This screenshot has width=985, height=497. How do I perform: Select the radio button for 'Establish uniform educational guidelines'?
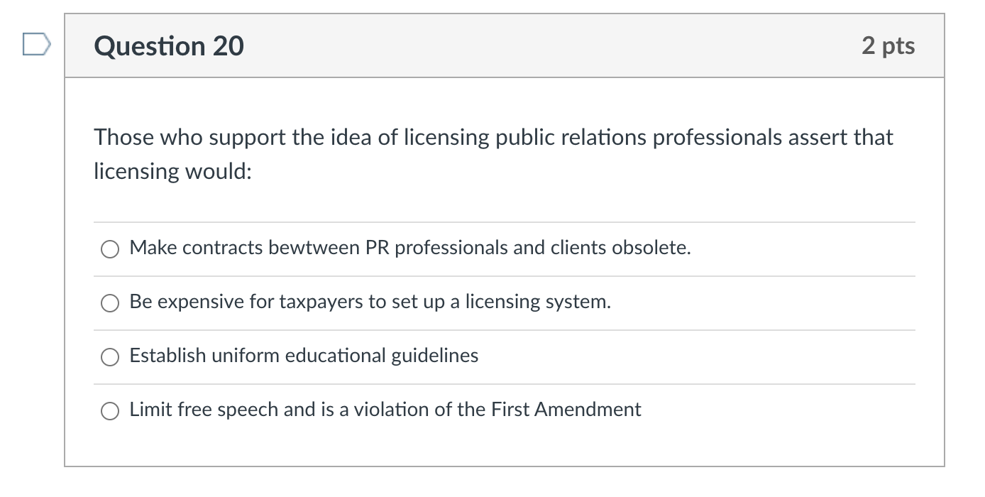109,356
